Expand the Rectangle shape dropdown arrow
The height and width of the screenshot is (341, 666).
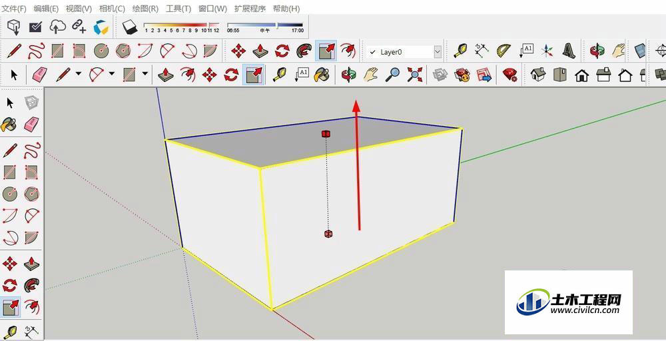point(145,73)
